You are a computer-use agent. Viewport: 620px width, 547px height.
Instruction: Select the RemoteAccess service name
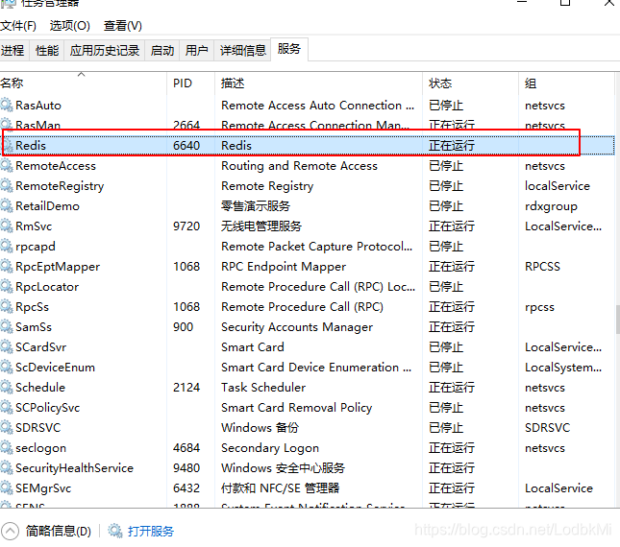click(56, 166)
